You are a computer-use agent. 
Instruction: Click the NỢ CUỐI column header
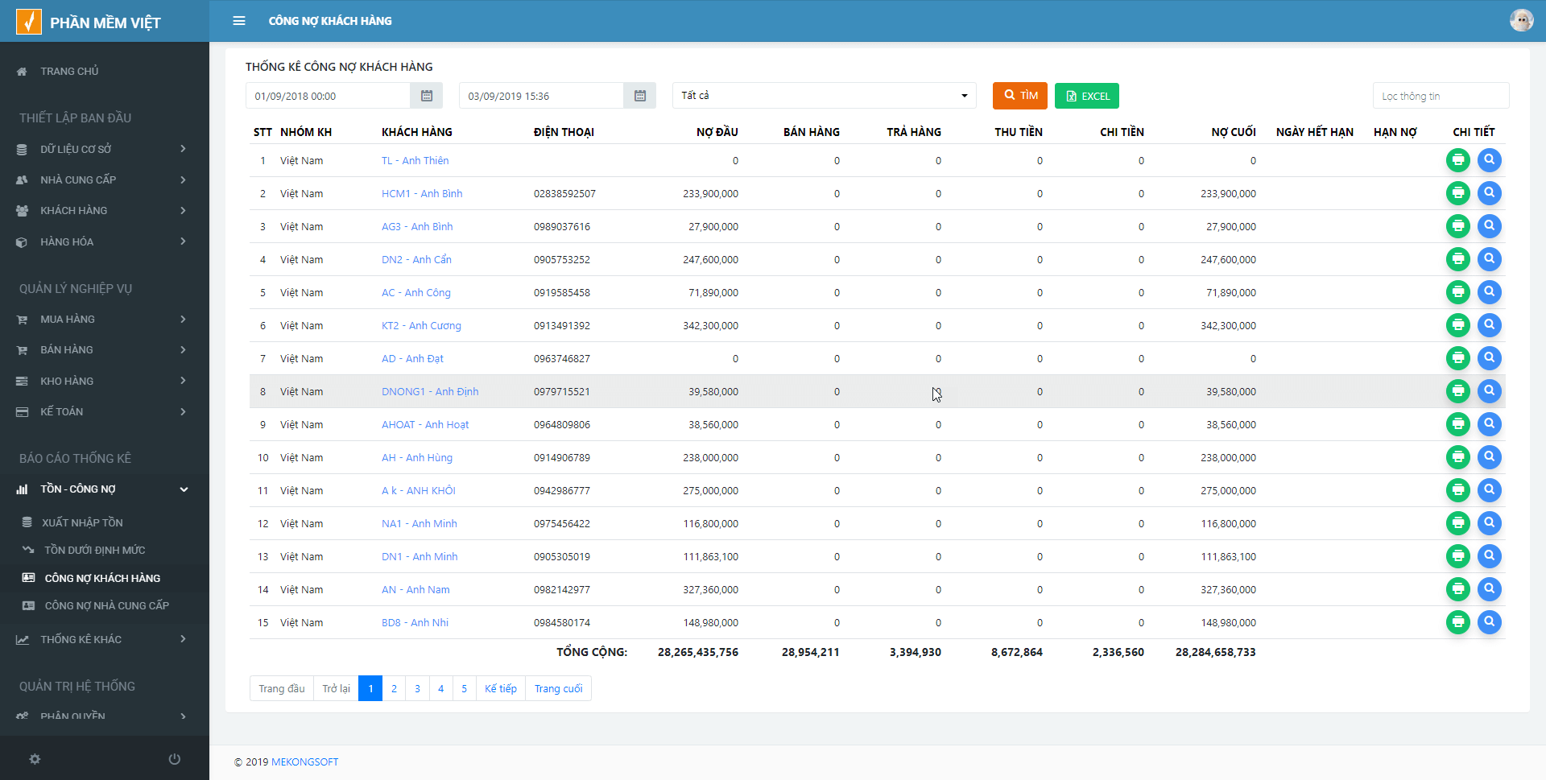click(1234, 132)
